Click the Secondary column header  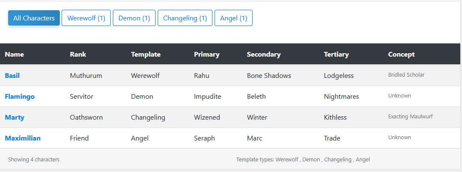point(264,54)
